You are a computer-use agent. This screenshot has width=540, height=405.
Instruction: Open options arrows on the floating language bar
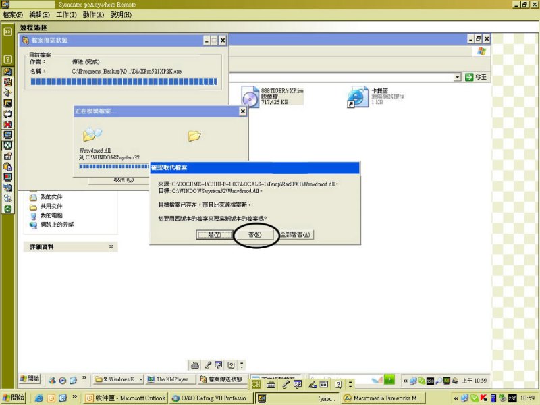242,365
